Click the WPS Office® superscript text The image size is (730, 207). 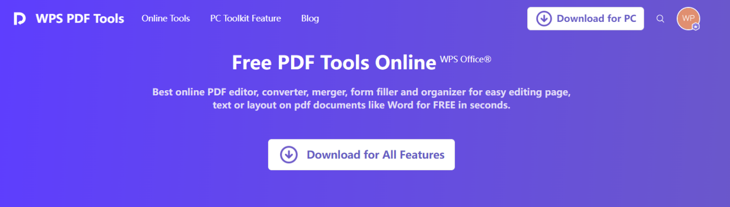pos(466,59)
